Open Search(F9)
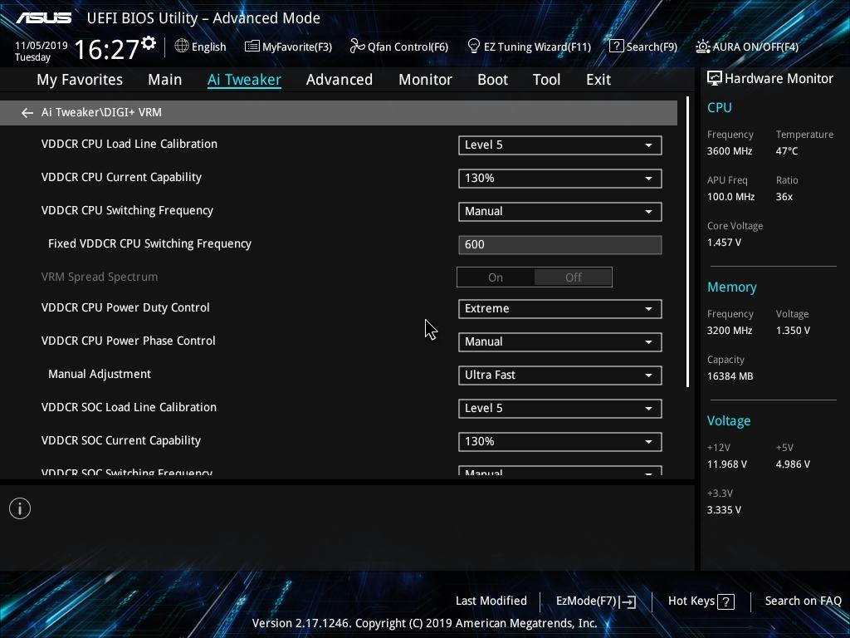 point(643,47)
